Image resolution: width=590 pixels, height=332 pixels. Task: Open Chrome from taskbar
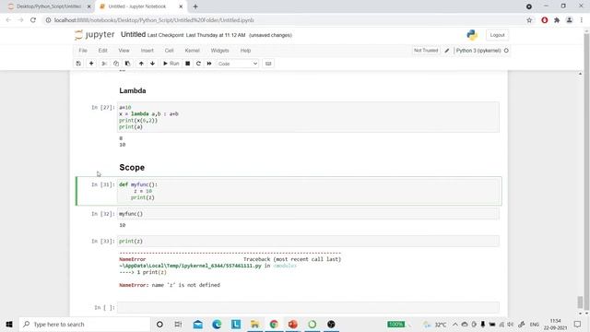coord(274,324)
